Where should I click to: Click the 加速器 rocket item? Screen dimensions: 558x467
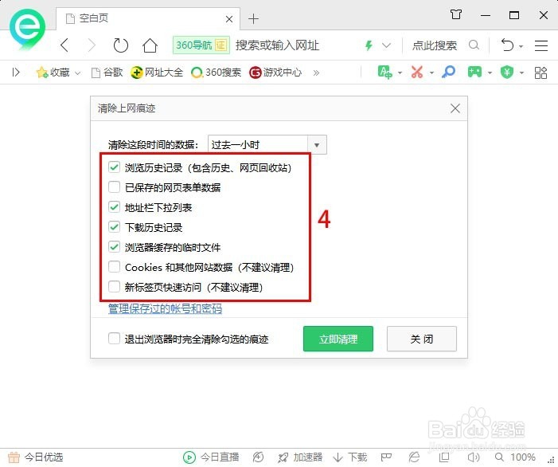tap(300, 457)
